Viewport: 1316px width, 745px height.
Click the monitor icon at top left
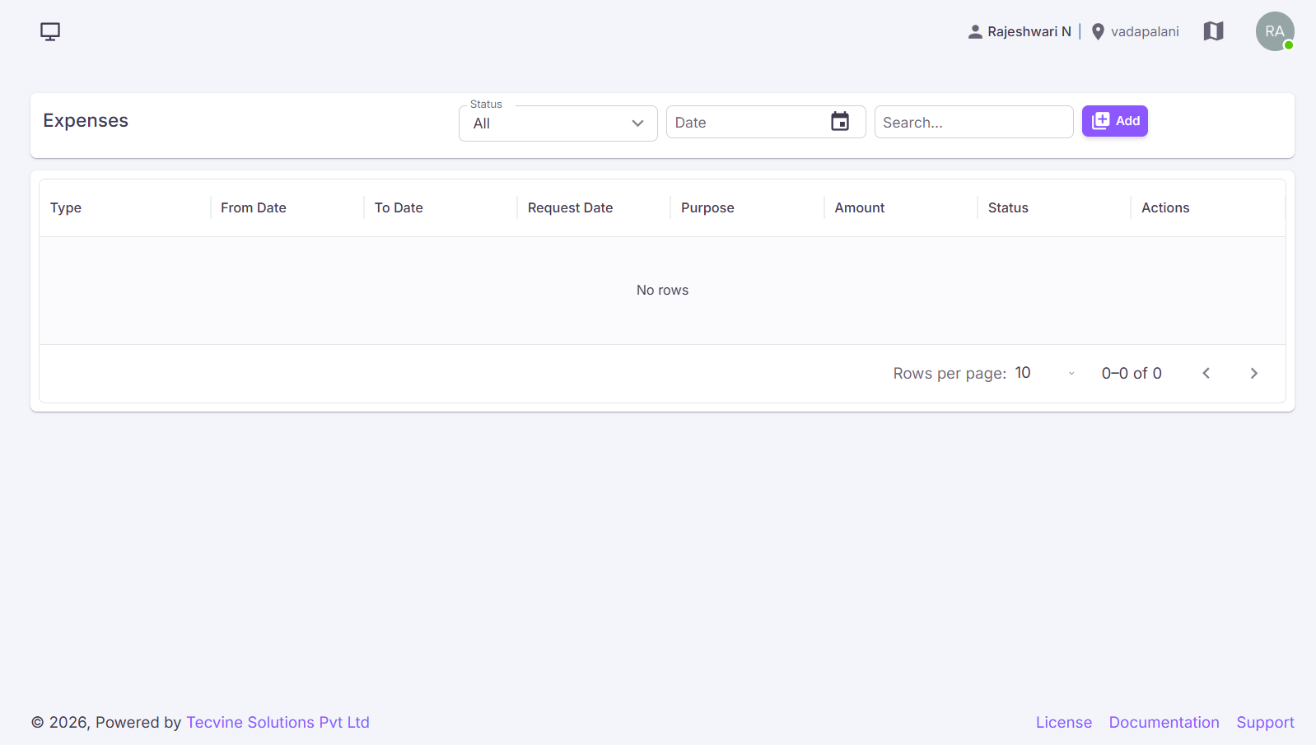tap(50, 31)
